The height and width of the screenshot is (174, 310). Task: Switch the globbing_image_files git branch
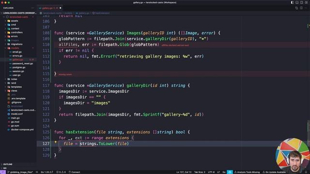click(x=20, y=172)
